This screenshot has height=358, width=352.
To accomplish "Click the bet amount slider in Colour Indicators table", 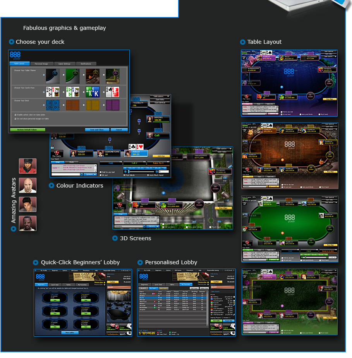I will [x=141, y=172].
